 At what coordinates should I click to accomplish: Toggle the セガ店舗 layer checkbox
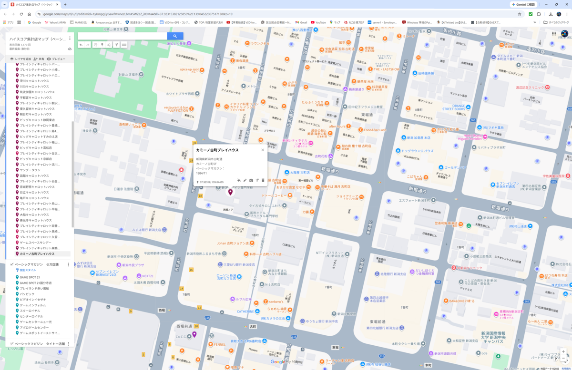click(x=12, y=264)
